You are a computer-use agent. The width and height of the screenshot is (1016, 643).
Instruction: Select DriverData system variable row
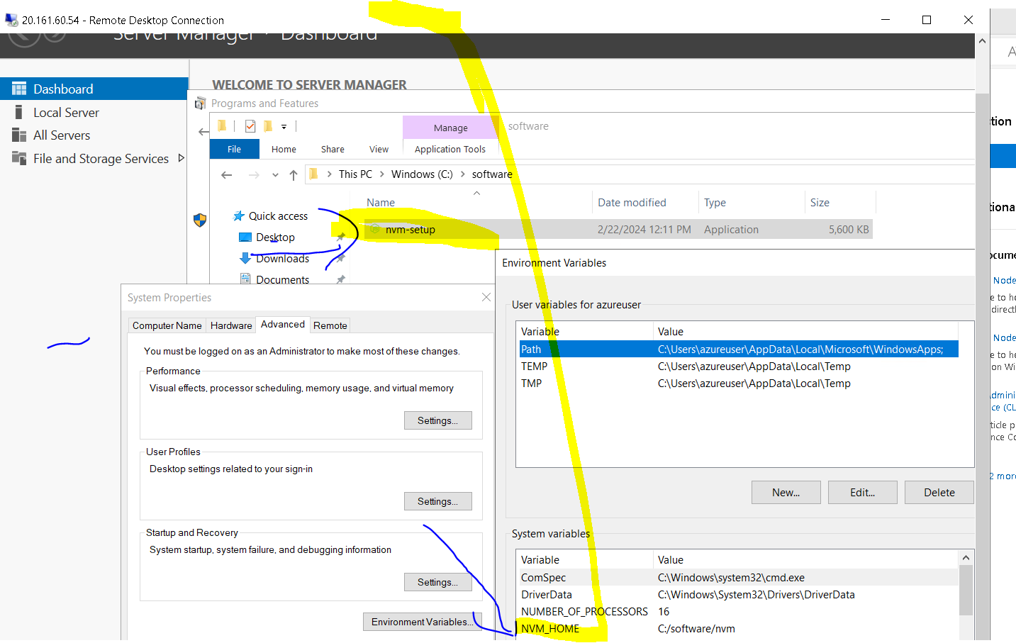pos(739,594)
